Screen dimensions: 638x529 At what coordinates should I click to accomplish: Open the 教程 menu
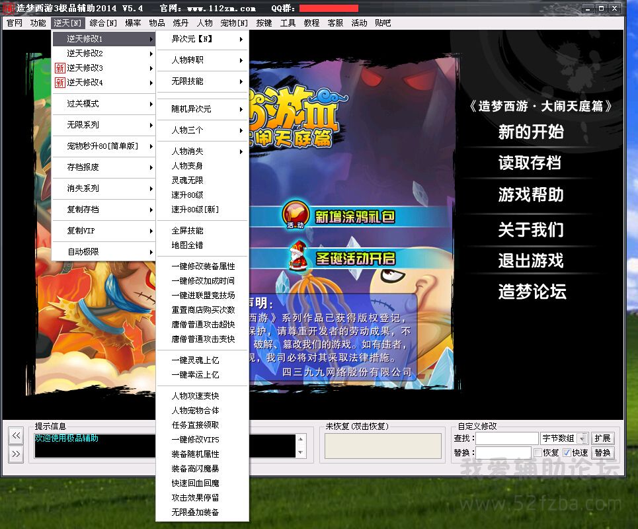coord(311,23)
